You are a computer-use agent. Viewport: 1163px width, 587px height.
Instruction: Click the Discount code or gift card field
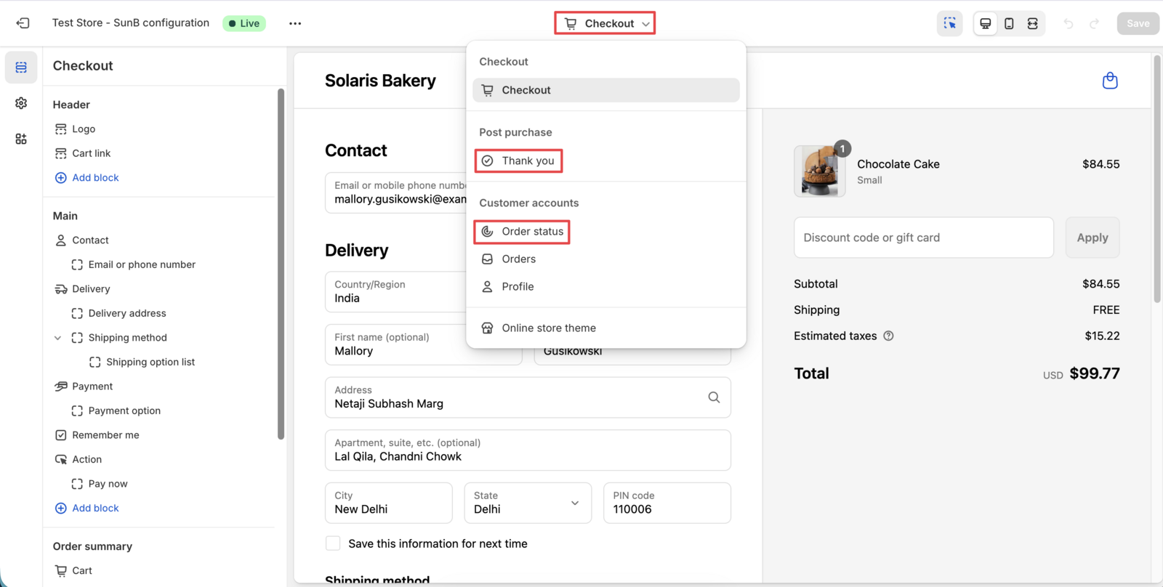coord(923,238)
